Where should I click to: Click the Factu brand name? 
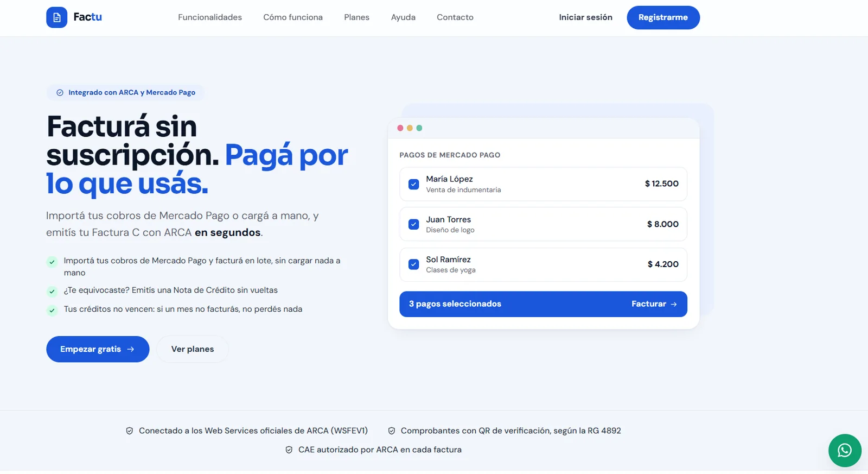(x=88, y=17)
